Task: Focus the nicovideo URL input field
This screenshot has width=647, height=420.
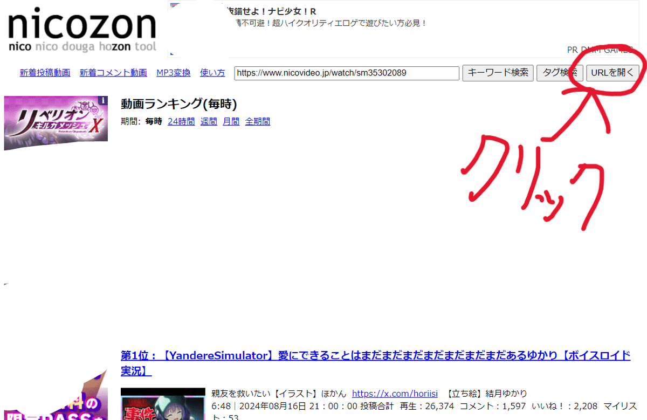Action: click(x=347, y=73)
